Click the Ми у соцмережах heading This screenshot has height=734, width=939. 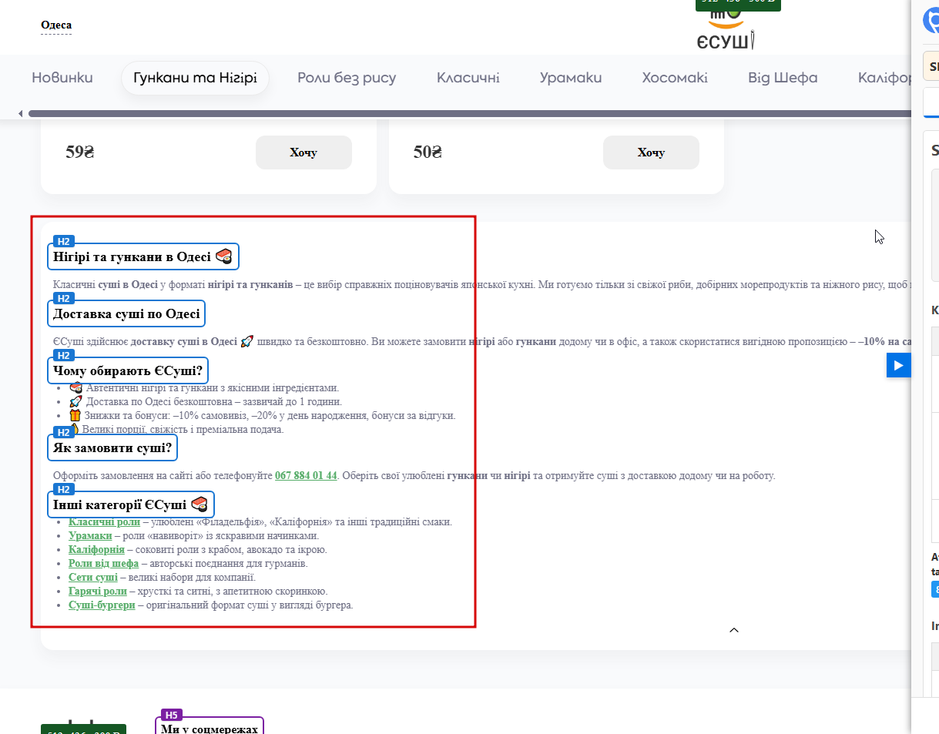click(x=209, y=728)
